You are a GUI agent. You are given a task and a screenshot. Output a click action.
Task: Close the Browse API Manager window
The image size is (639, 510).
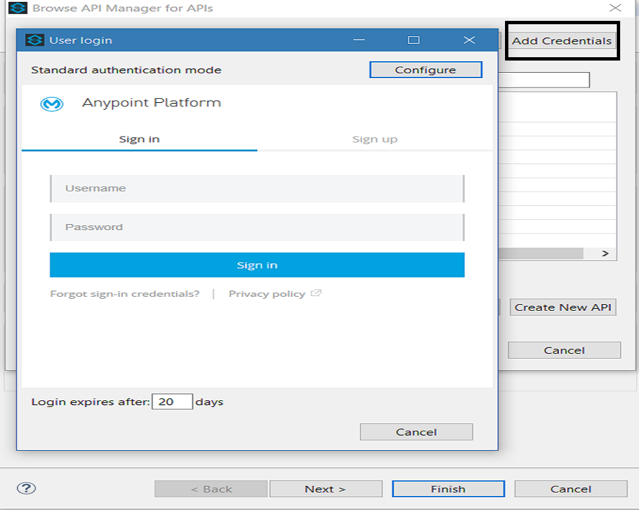pos(615,8)
